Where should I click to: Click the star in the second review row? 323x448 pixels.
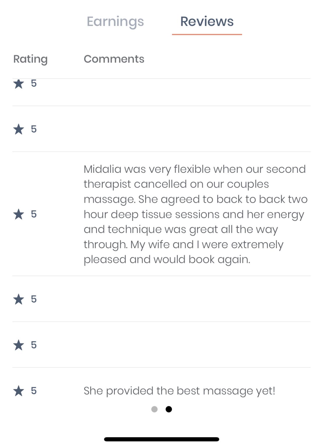coord(19,129)
